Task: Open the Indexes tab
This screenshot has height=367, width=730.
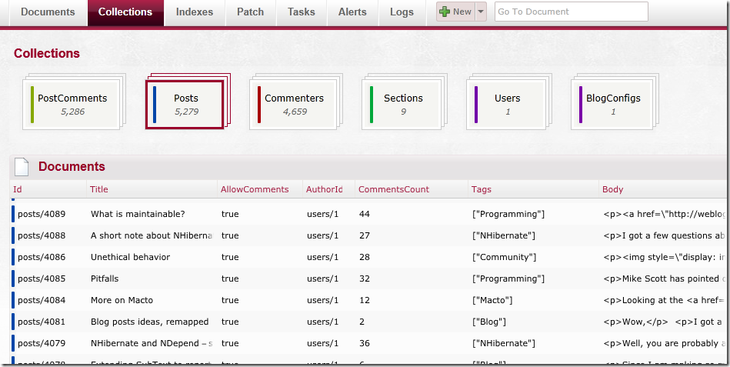Action: [x=195, y=12]
